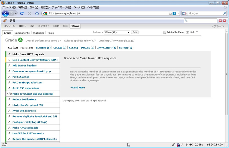Click the Firebug bug icon in panel toolbar
Image resolution: width=229 pixels, height=148 pixels.
[x=5, y=21]
